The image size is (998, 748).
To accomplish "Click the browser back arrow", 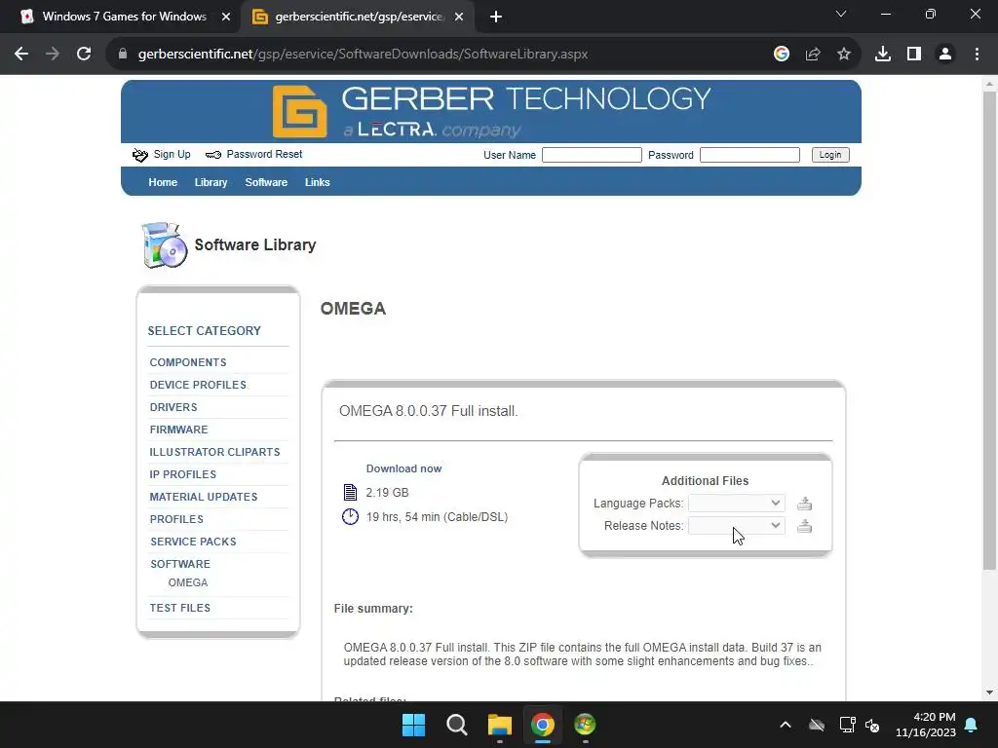I will tap(21, 55).
